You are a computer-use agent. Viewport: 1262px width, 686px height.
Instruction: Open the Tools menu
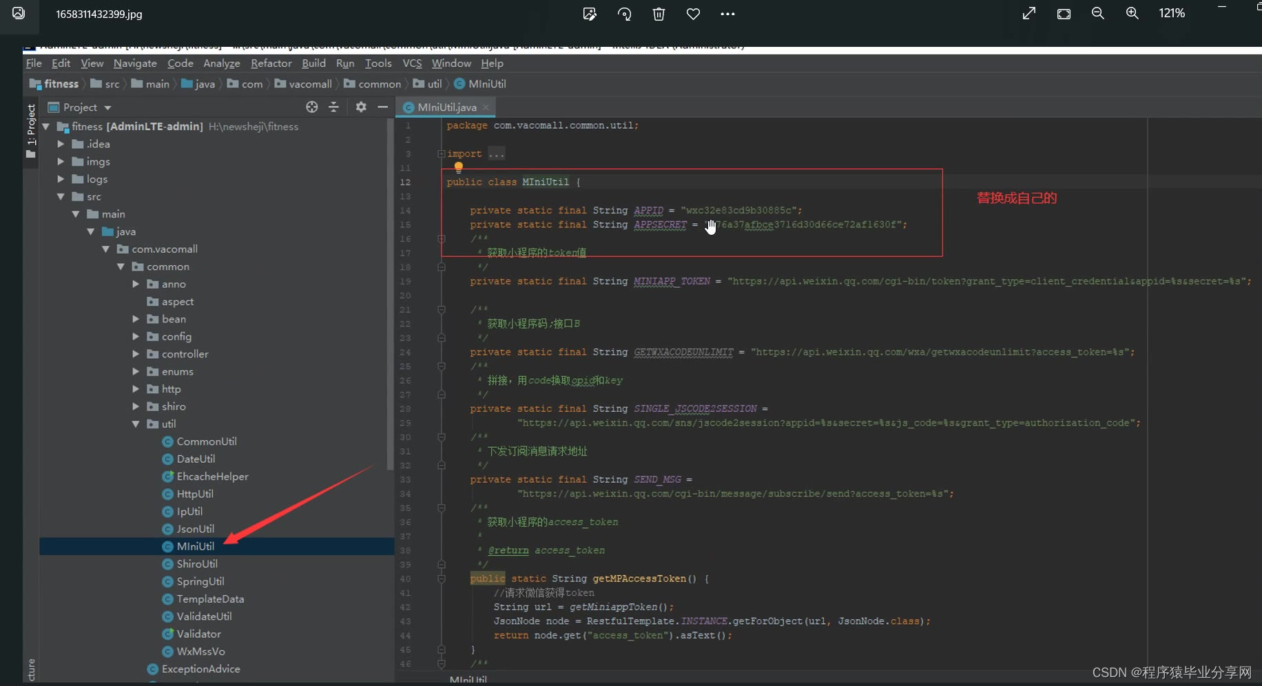click(378, 63)
